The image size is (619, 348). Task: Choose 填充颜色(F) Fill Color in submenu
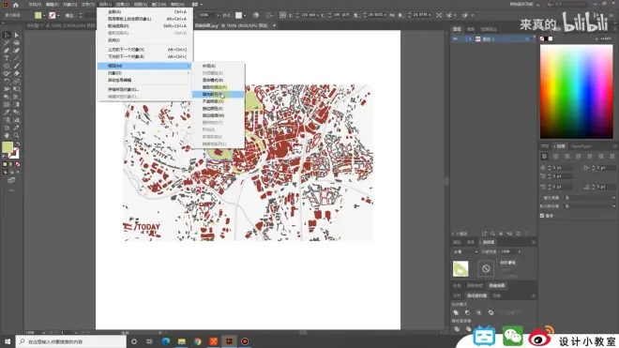[218, 95]
